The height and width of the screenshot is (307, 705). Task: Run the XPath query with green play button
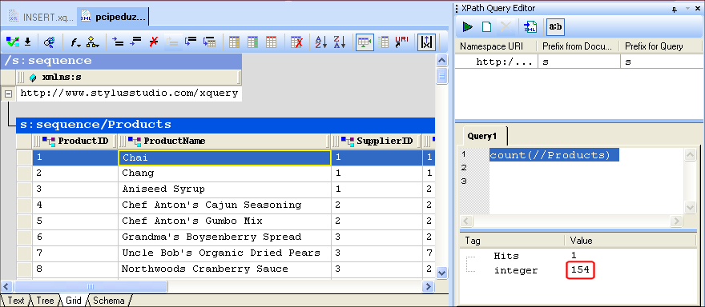point(468,27)
